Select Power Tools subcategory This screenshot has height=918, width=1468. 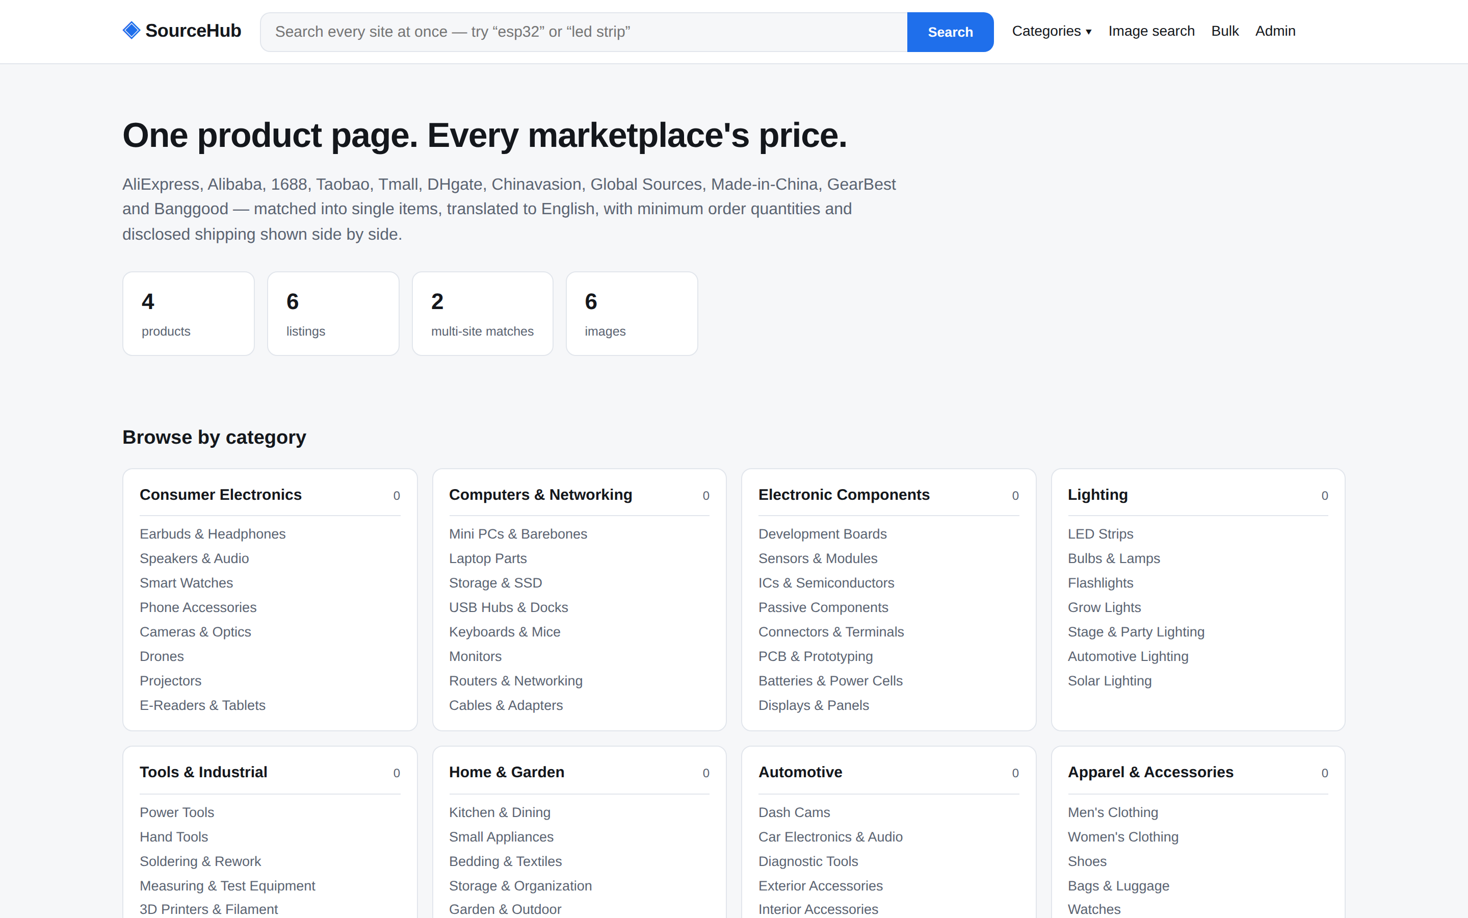(176, 812)
